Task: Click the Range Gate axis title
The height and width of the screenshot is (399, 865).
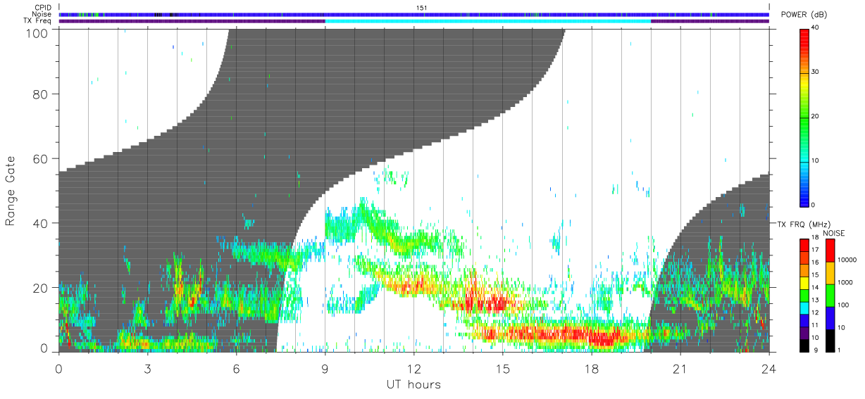Action: click(11, 191)
